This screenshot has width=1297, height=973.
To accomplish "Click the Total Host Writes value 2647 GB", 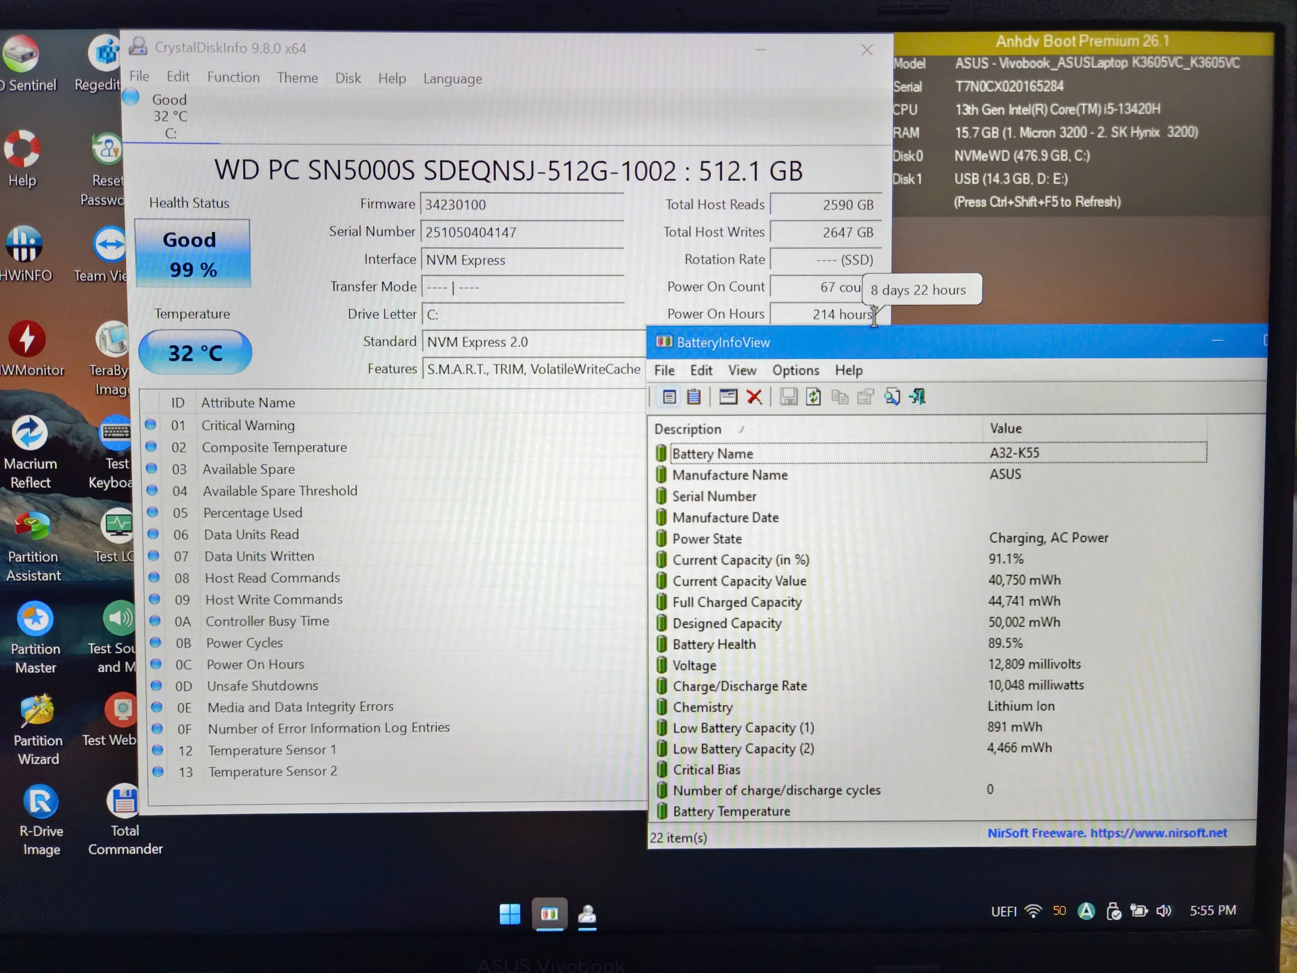I will pos(826,232).
